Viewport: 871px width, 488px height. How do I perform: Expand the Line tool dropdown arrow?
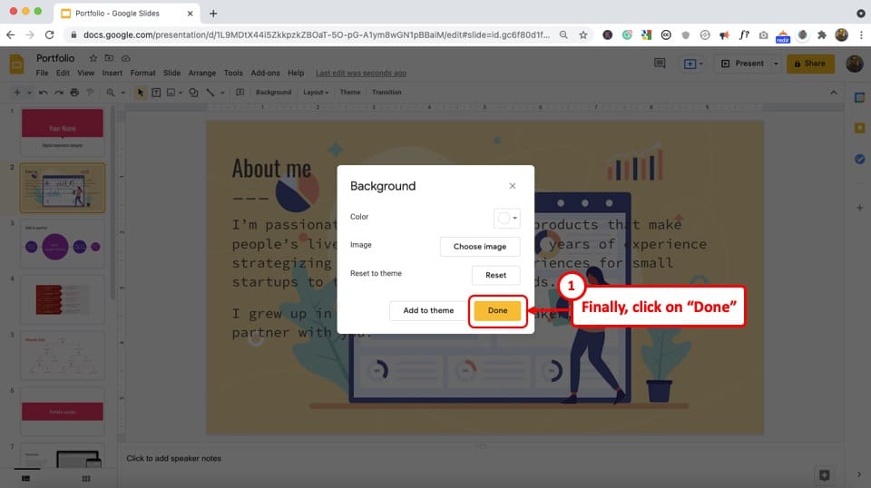pos(222,93)
